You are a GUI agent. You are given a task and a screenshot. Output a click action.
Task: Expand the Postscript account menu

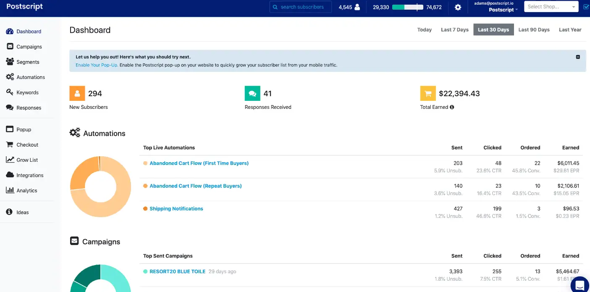click(503, 10)
